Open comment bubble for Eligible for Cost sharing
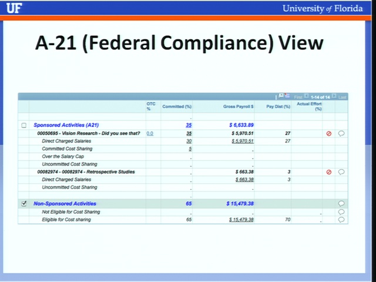 pyautogui.click(x=341, y=220)
